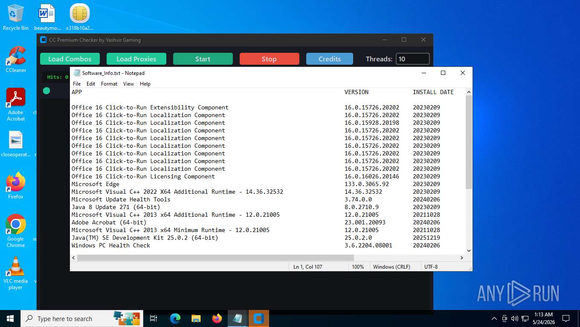This screenshot has height=327, width=580.
Task: Click version 133.0.3065.92 text
Action: coord(367,184)
